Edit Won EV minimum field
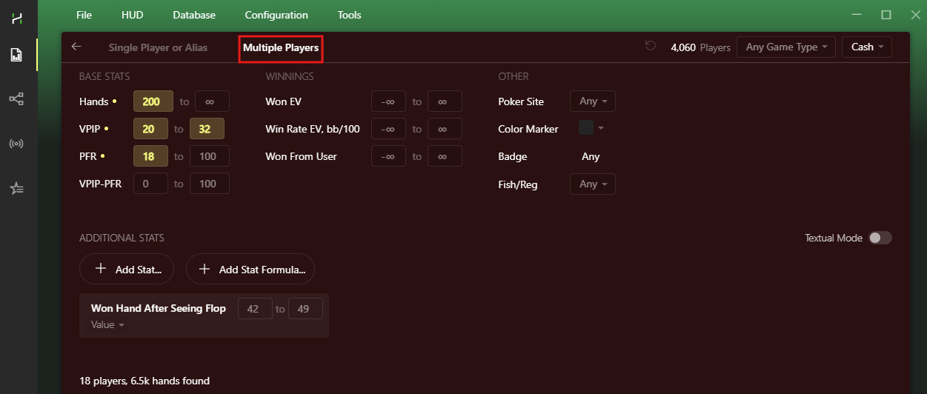Viewport: 927px width, 394px height. 388,101
